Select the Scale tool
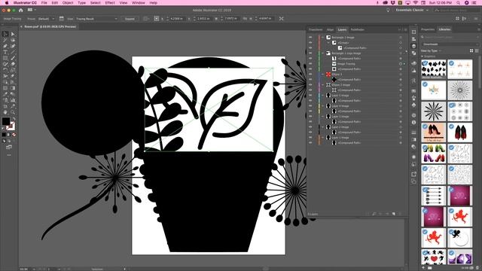The width and height of the screenshot is (482, 271). pos(13,70)
